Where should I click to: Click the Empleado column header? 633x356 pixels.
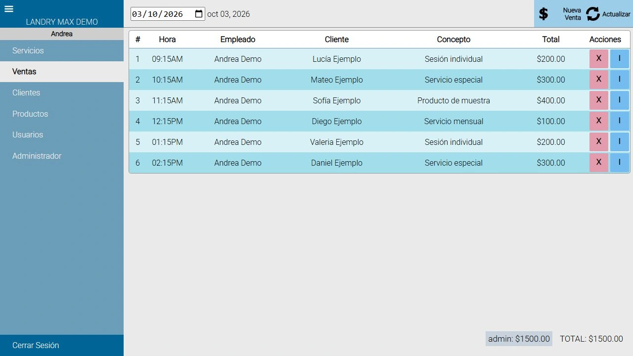[x=238, y=40]
